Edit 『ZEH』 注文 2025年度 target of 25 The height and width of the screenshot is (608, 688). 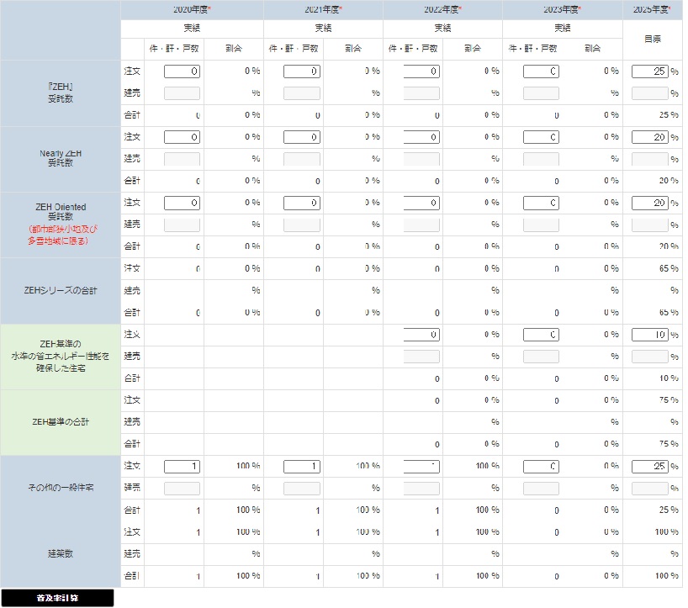pos(650,71)
